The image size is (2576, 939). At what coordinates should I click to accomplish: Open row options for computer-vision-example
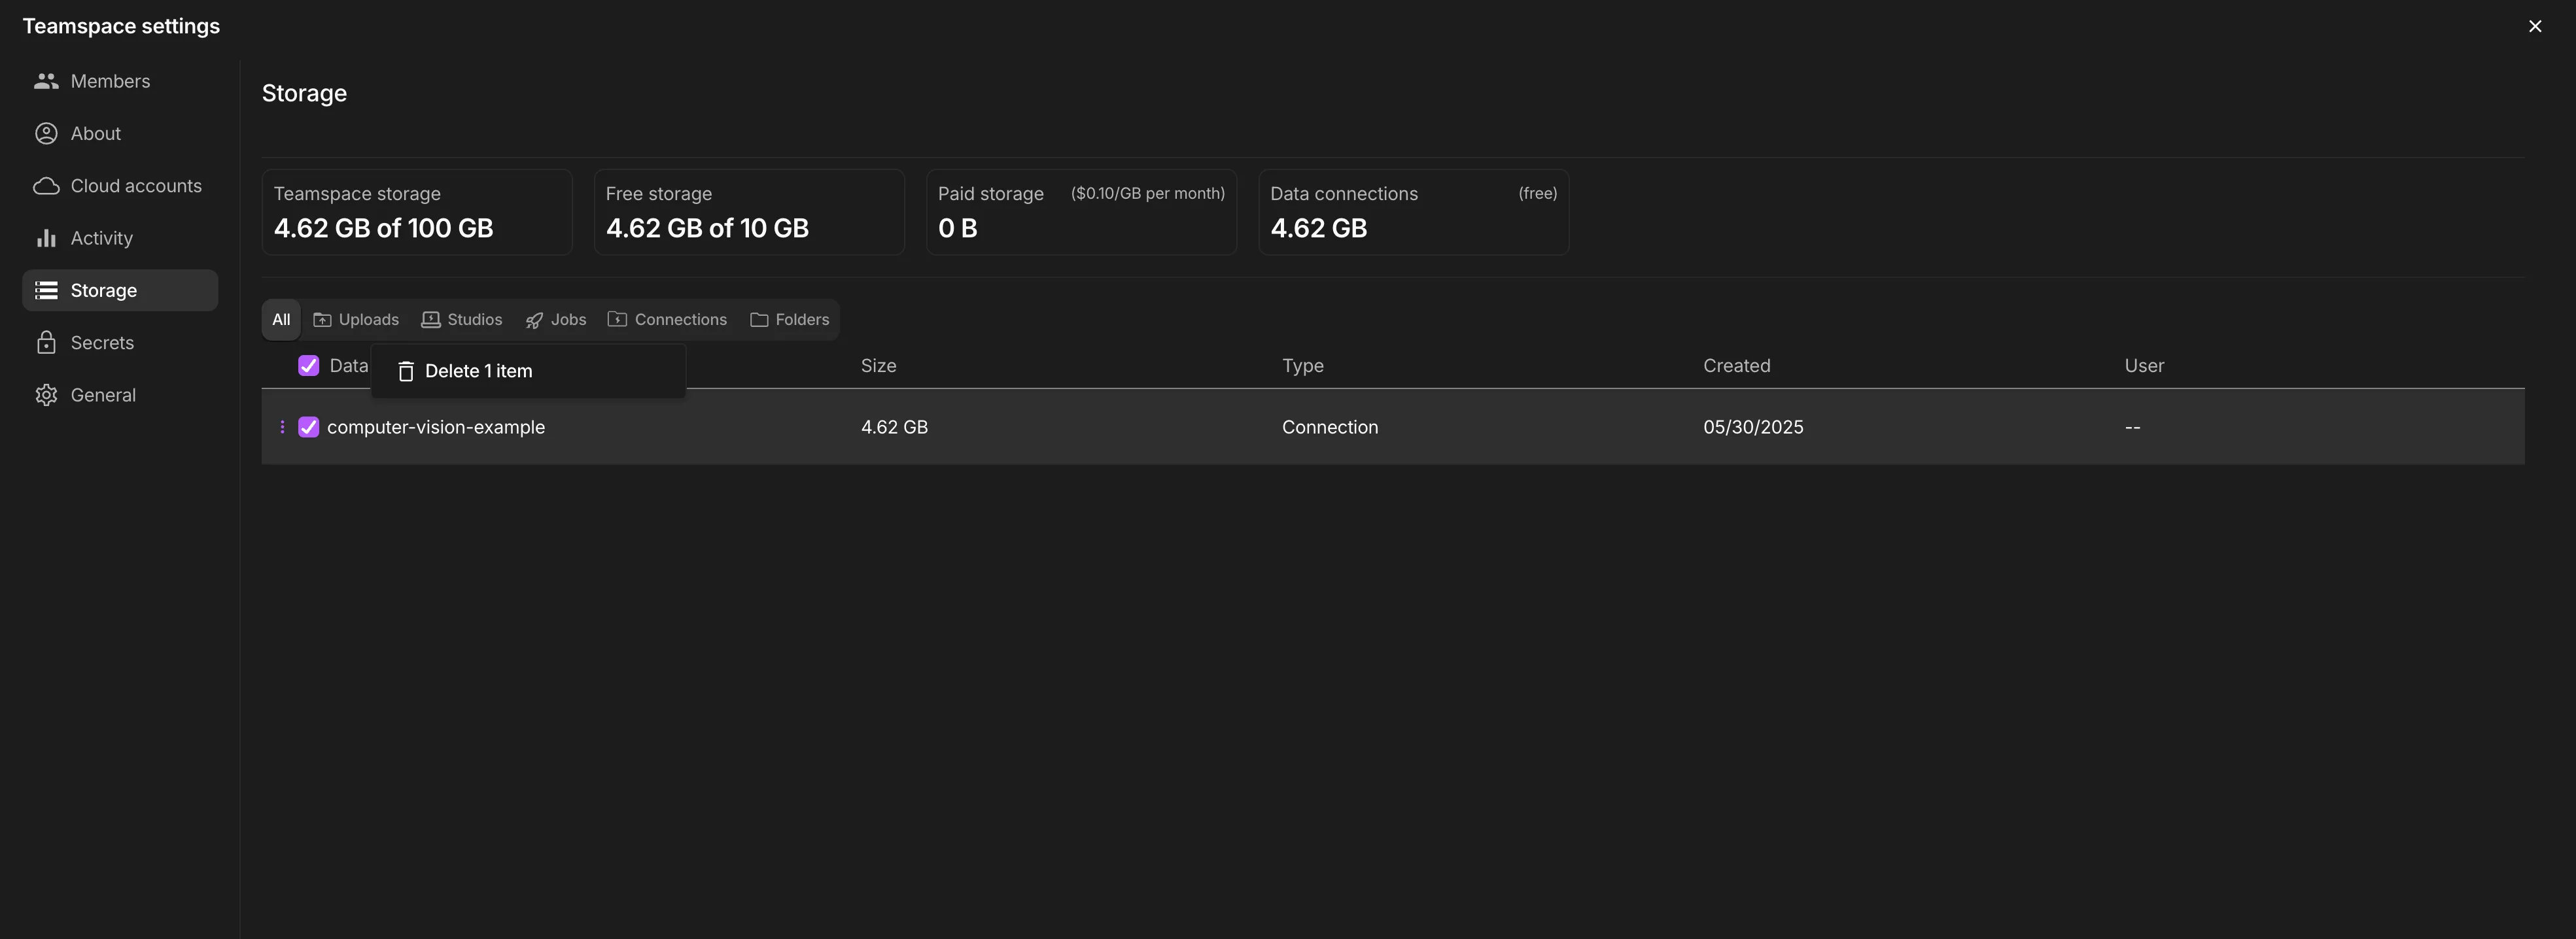pyautogui.click(x=282, y=427)
